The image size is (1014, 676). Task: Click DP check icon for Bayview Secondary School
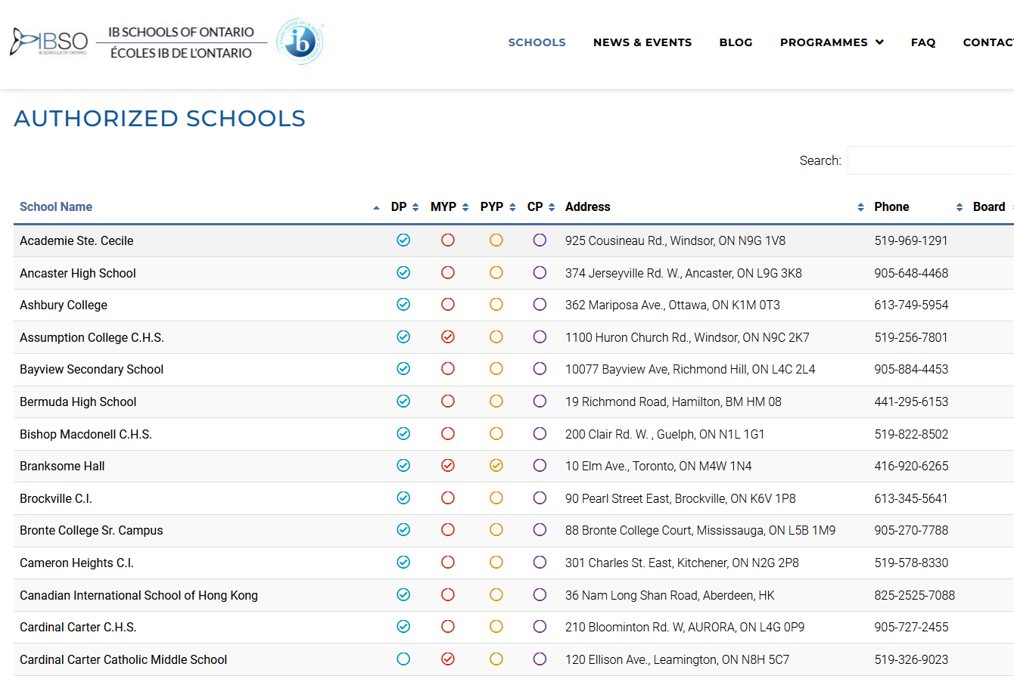click(403, 369)
